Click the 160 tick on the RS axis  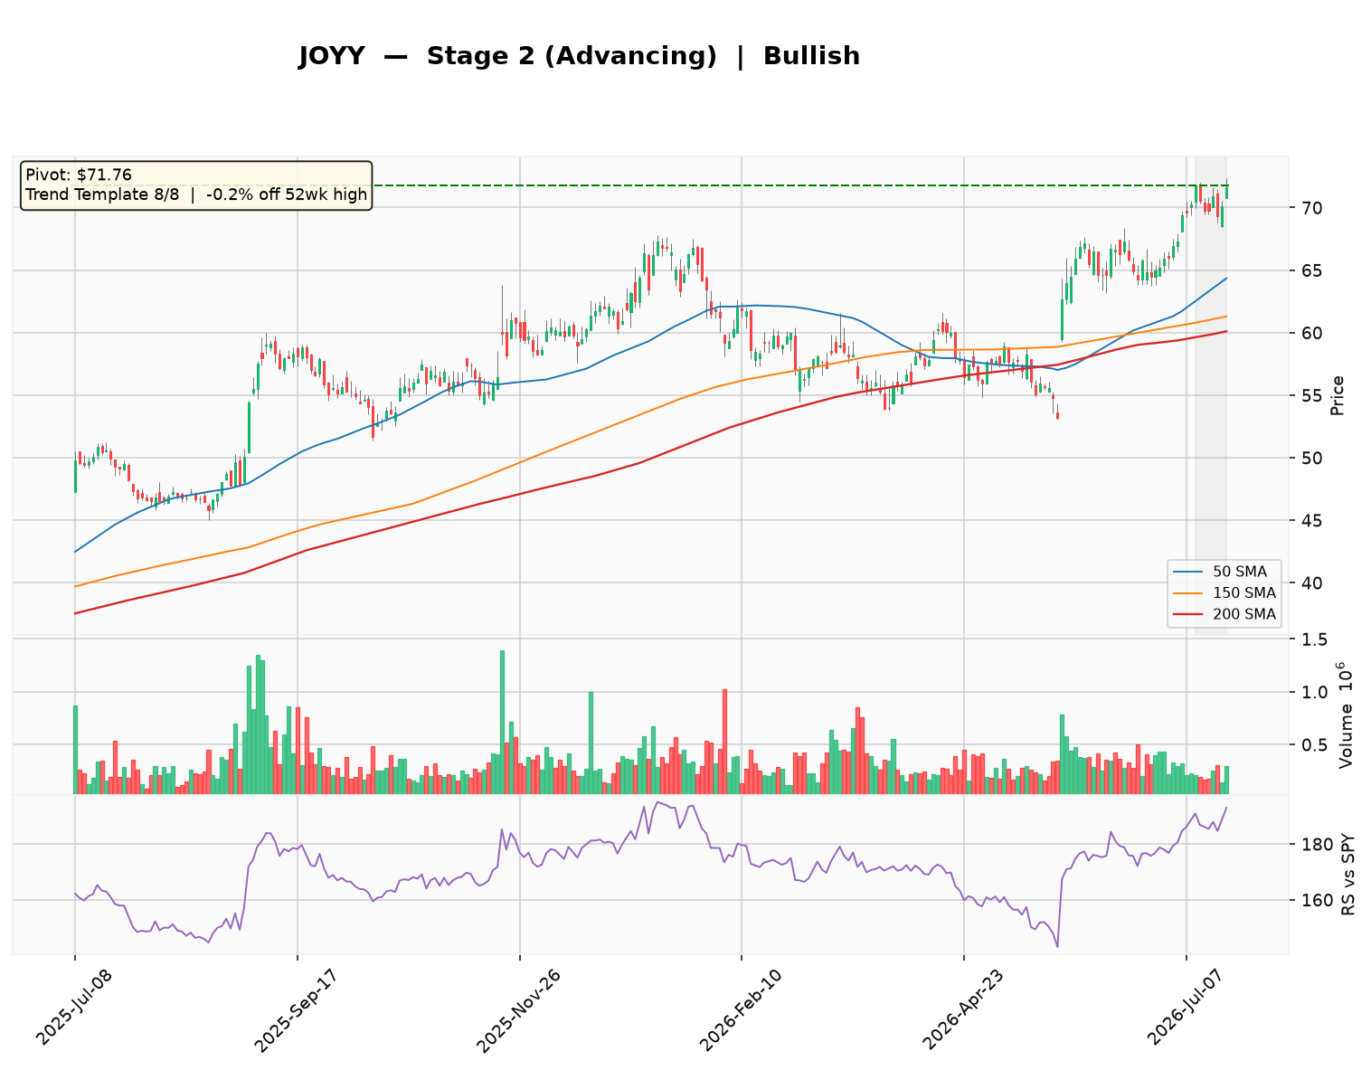pos(1316,900)
